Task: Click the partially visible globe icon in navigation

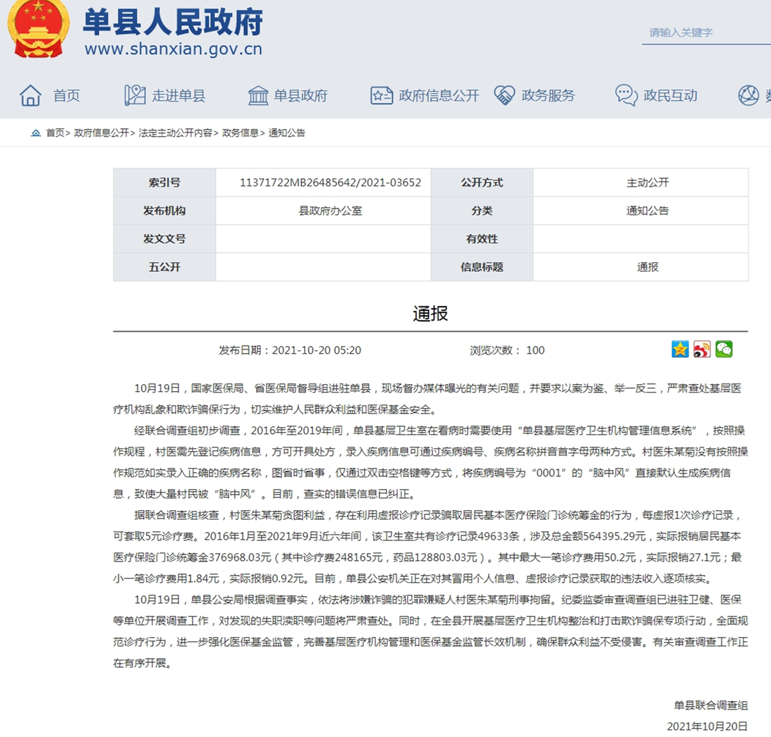Action: click(748, 95)
